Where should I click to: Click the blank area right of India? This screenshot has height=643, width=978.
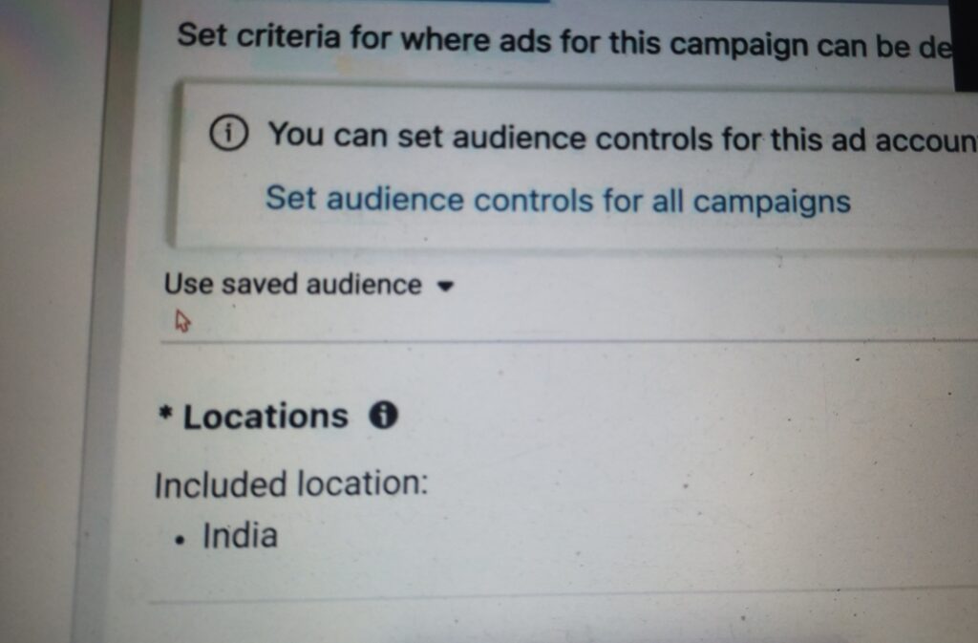coord(573,535)
